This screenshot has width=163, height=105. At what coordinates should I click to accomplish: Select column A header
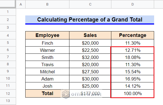point(21,4)
